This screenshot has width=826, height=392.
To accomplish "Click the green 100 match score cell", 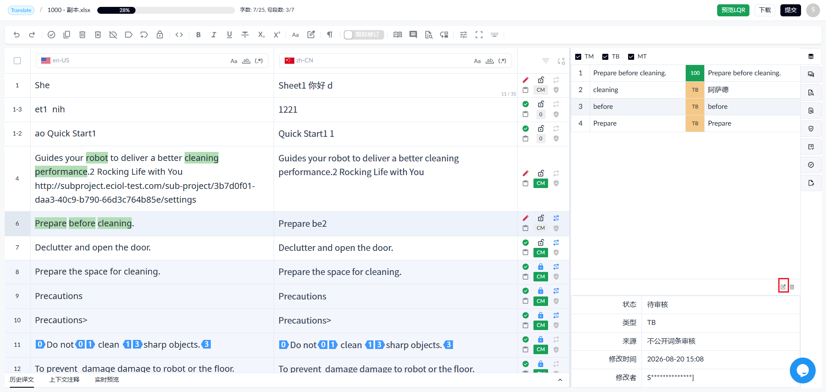I will (x=695, y=73).
